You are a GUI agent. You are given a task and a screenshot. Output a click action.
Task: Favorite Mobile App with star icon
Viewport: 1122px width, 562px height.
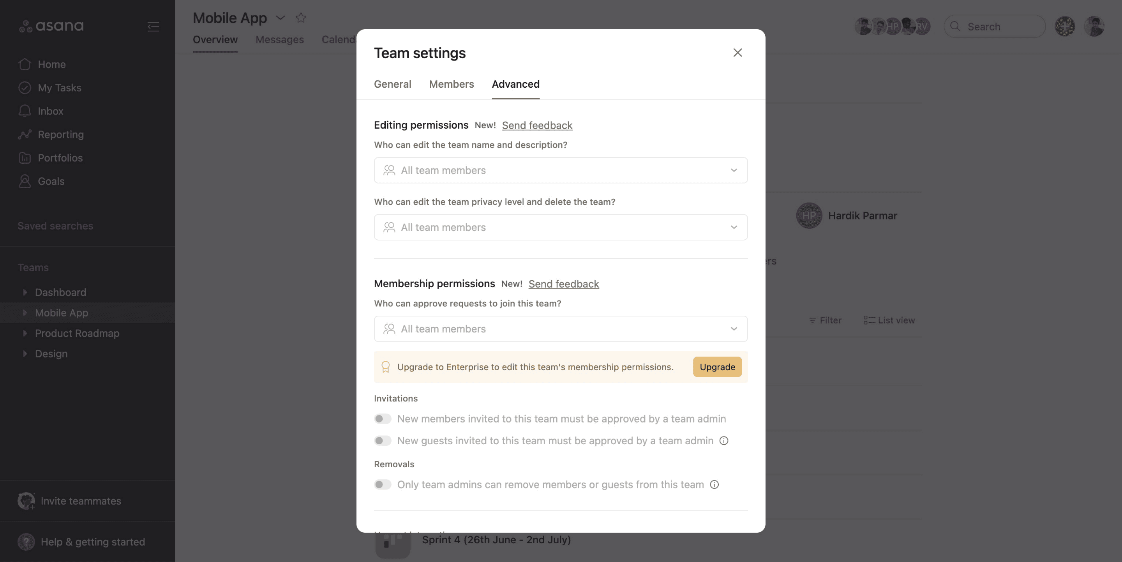pos(301,18)
